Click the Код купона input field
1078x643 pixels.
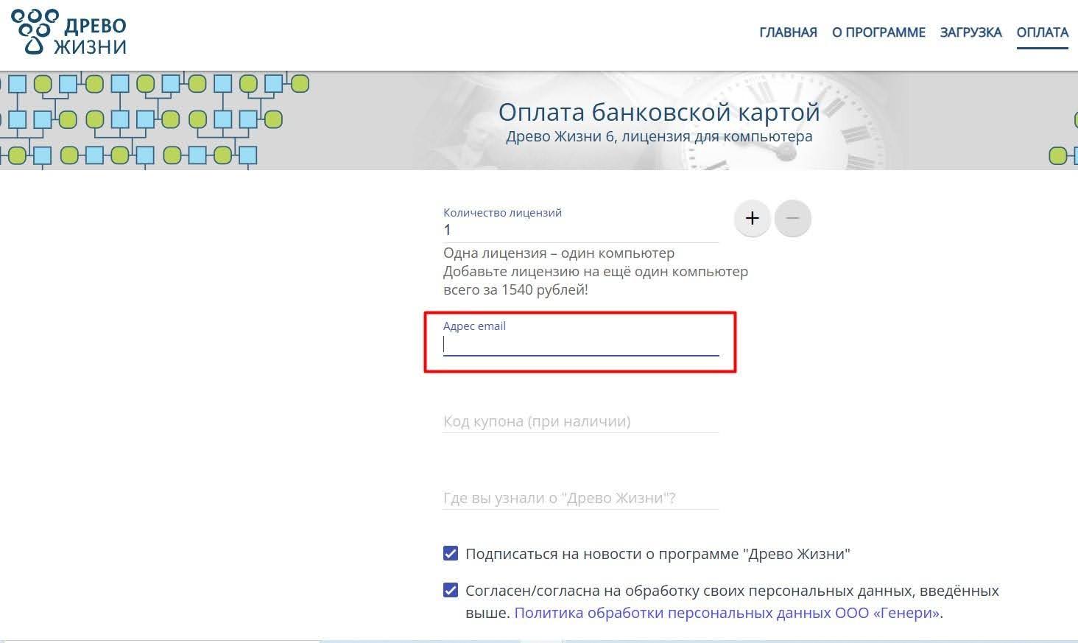581,421
